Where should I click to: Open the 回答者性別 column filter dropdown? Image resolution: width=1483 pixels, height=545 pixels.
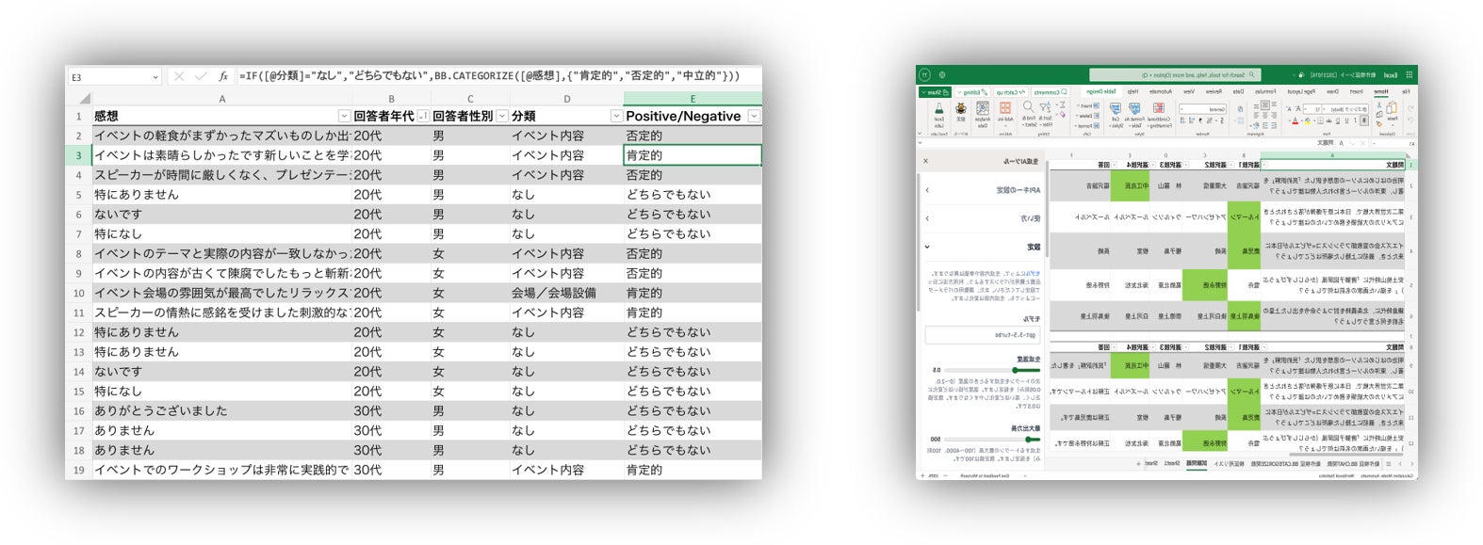(502, 116)
